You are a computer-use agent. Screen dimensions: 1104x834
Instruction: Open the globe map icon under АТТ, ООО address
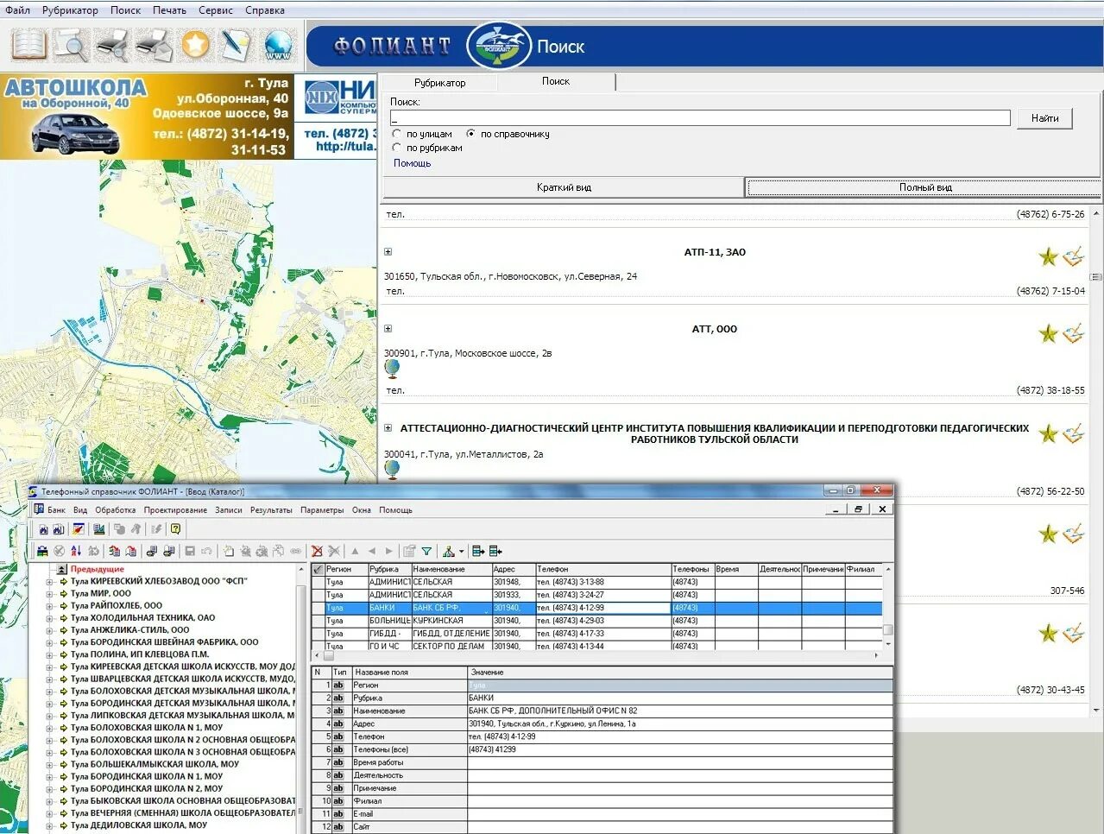[392, 370]
